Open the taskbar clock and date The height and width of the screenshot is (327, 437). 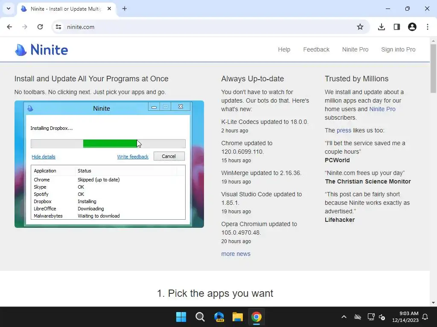point(405,317)
